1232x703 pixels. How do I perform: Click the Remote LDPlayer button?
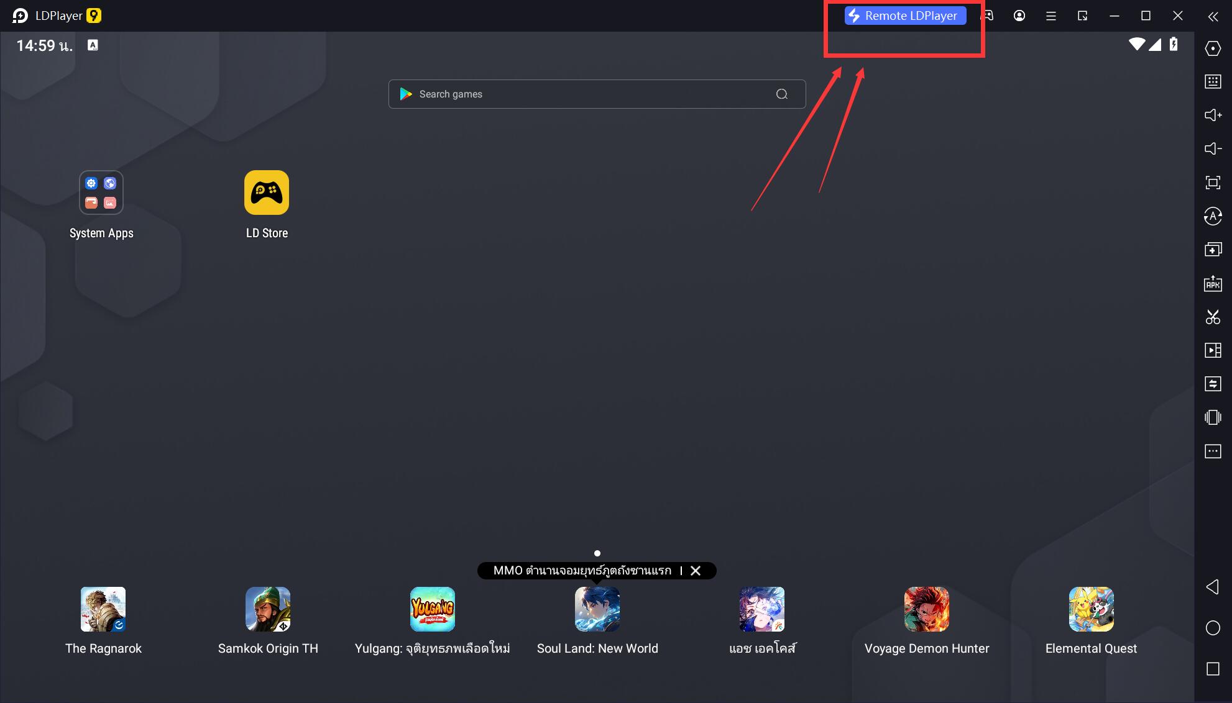pos(905,16)
